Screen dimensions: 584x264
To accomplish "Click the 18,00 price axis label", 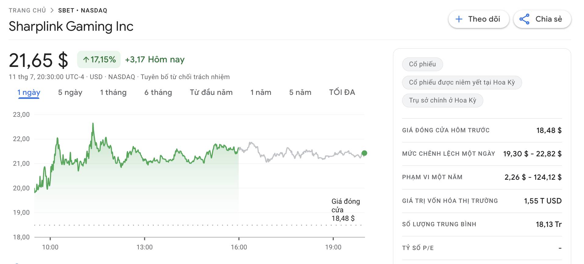I will (21, 237).
